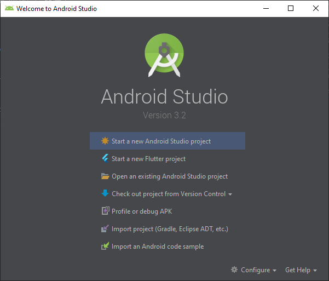Open the Get Help dropdown menu
This screenshot has height=281, width=329.
(301, 270)
